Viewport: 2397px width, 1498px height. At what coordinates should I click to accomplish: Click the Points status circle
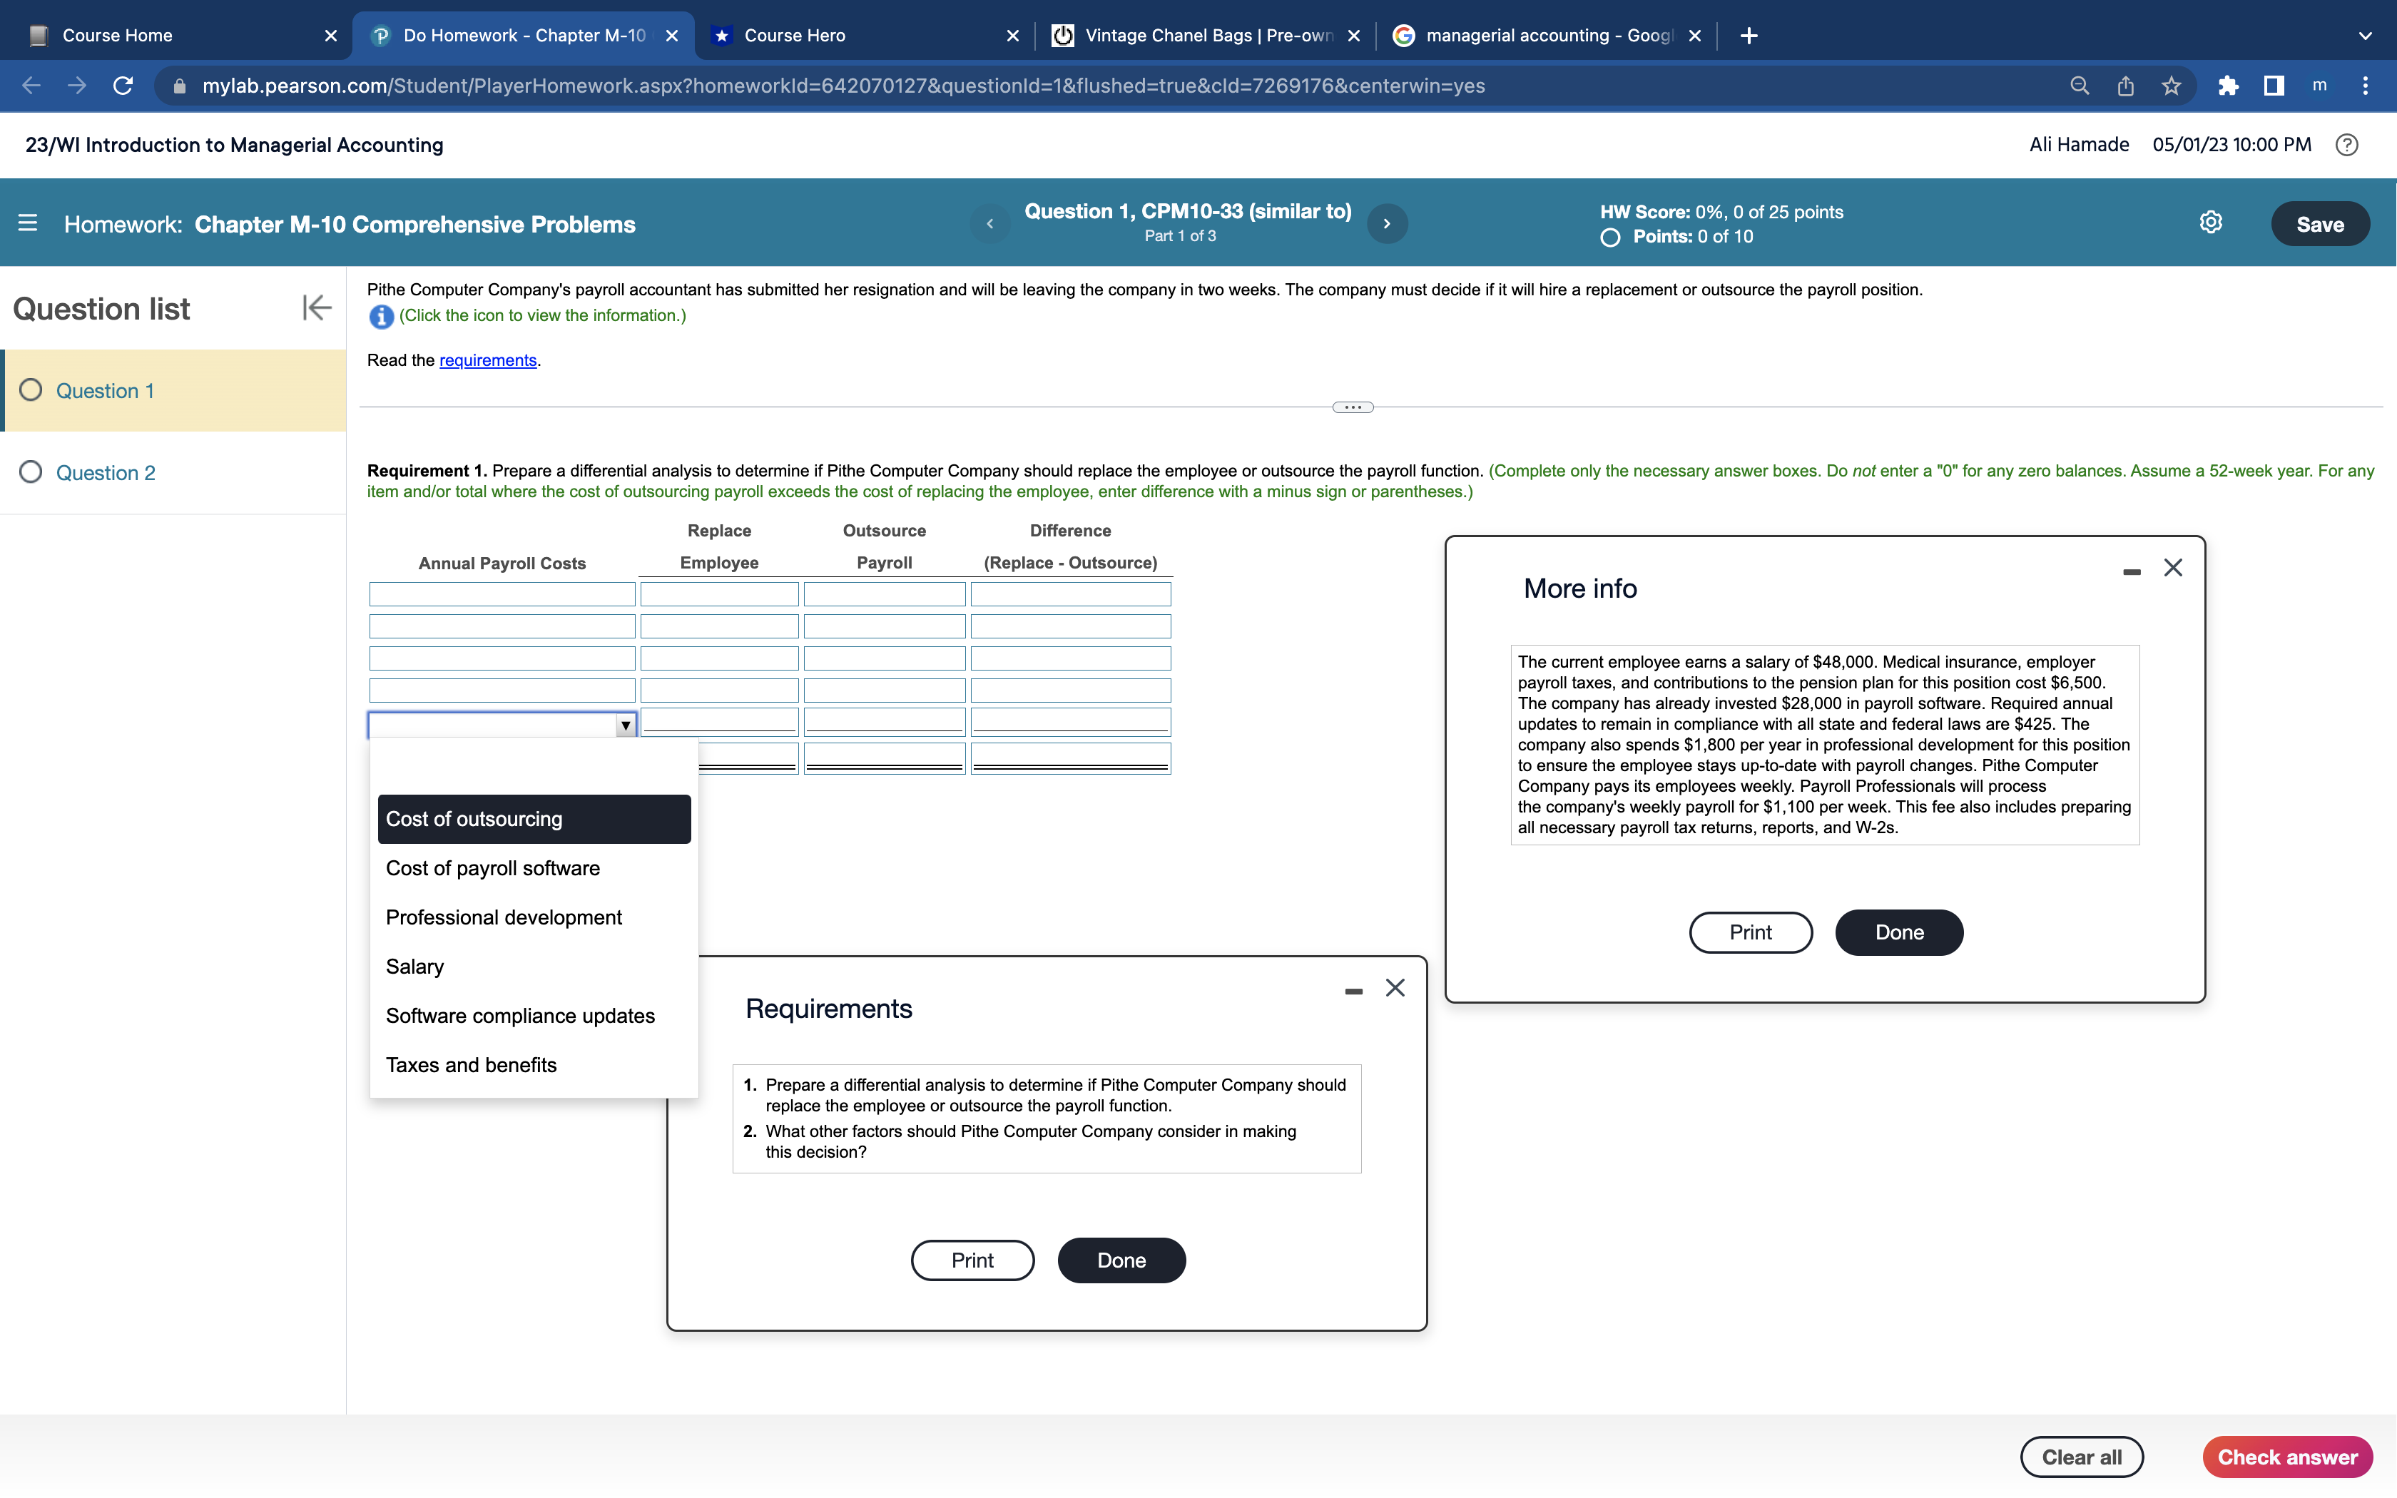pyautogui.click(x=1611, y=238)
